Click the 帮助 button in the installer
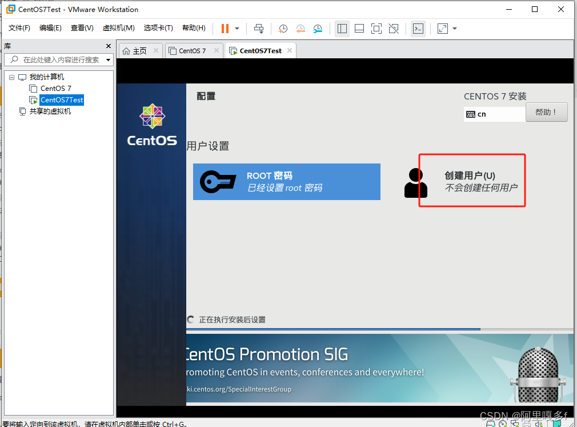This screenshot has width=577, height=427. pos(546,112)
